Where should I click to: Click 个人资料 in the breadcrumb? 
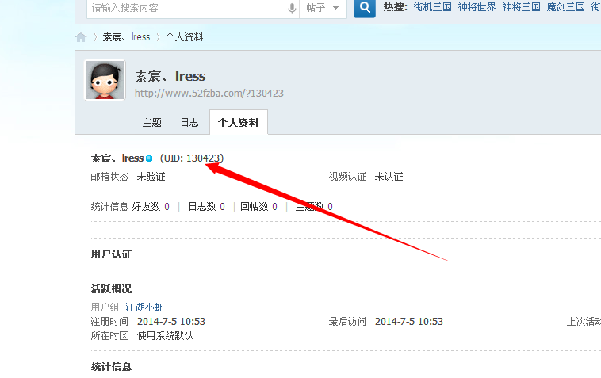click(x=184, y=37)
